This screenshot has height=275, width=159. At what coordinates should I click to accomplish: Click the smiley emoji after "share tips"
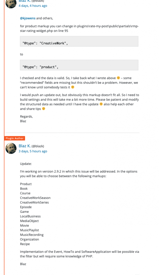pyautogui.click(x=44, y=108)
